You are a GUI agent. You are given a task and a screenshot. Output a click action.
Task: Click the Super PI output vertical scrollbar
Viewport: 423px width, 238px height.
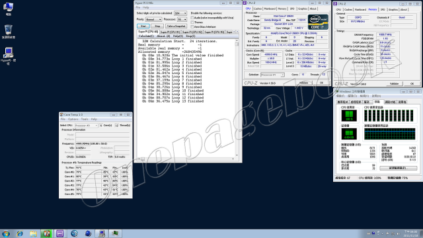(237, 99)
